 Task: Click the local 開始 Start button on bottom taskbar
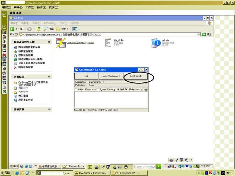6,173
